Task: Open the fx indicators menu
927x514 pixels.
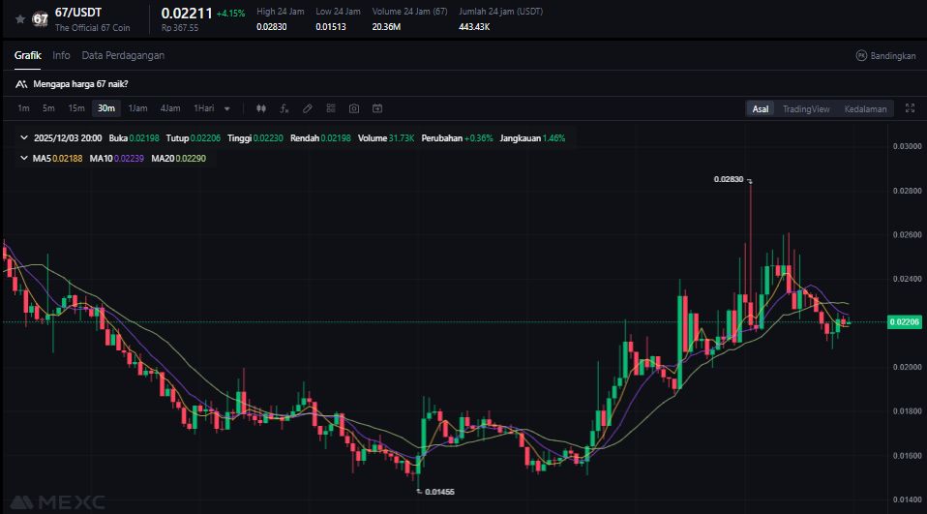Action: pyautogui.click(x=284, y=108)
